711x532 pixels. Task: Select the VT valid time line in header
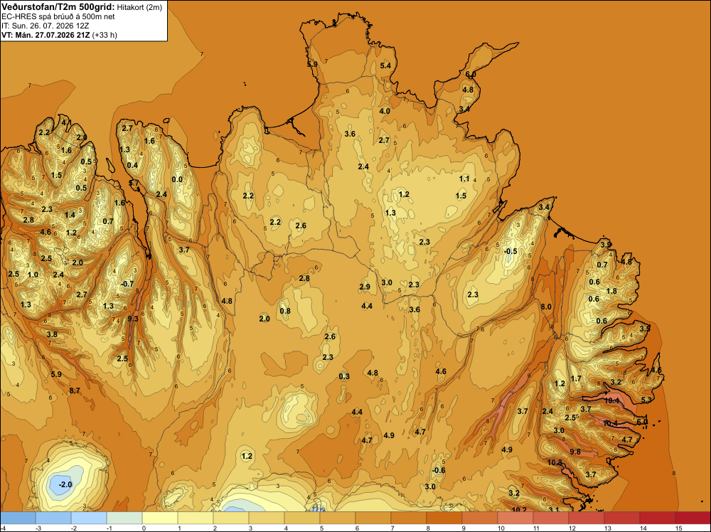(59, 35)
